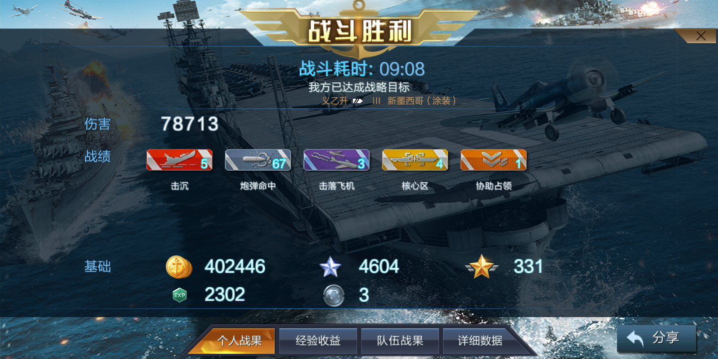Click the 战斗胜利 victory banner
Screen dimensions: 718x359
click(x=359, y=31)
